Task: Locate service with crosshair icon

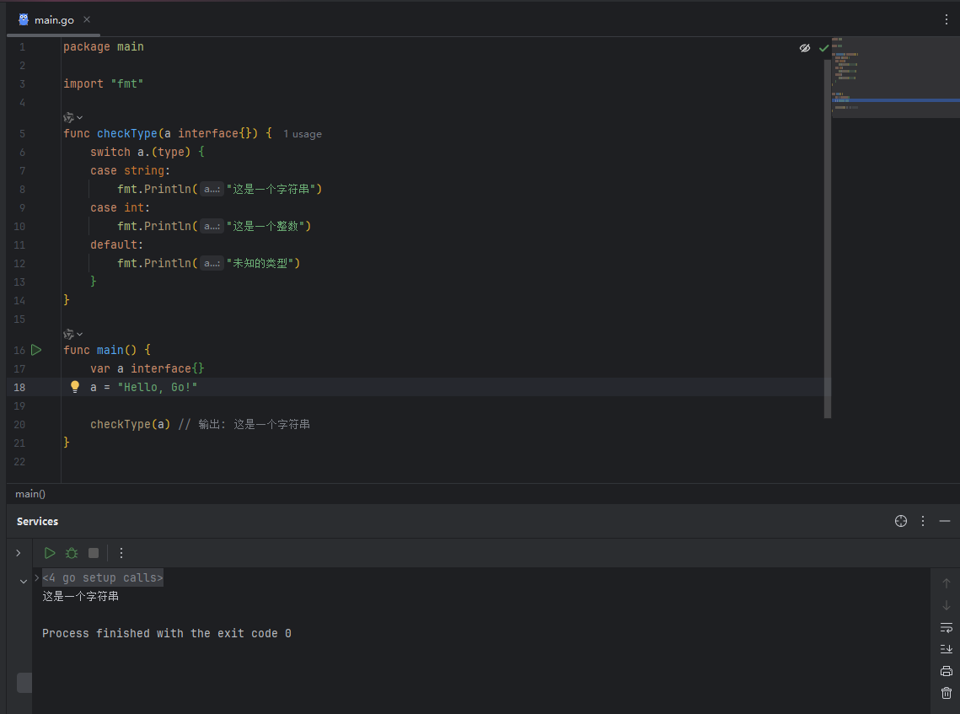Action: tap(901, 521)
